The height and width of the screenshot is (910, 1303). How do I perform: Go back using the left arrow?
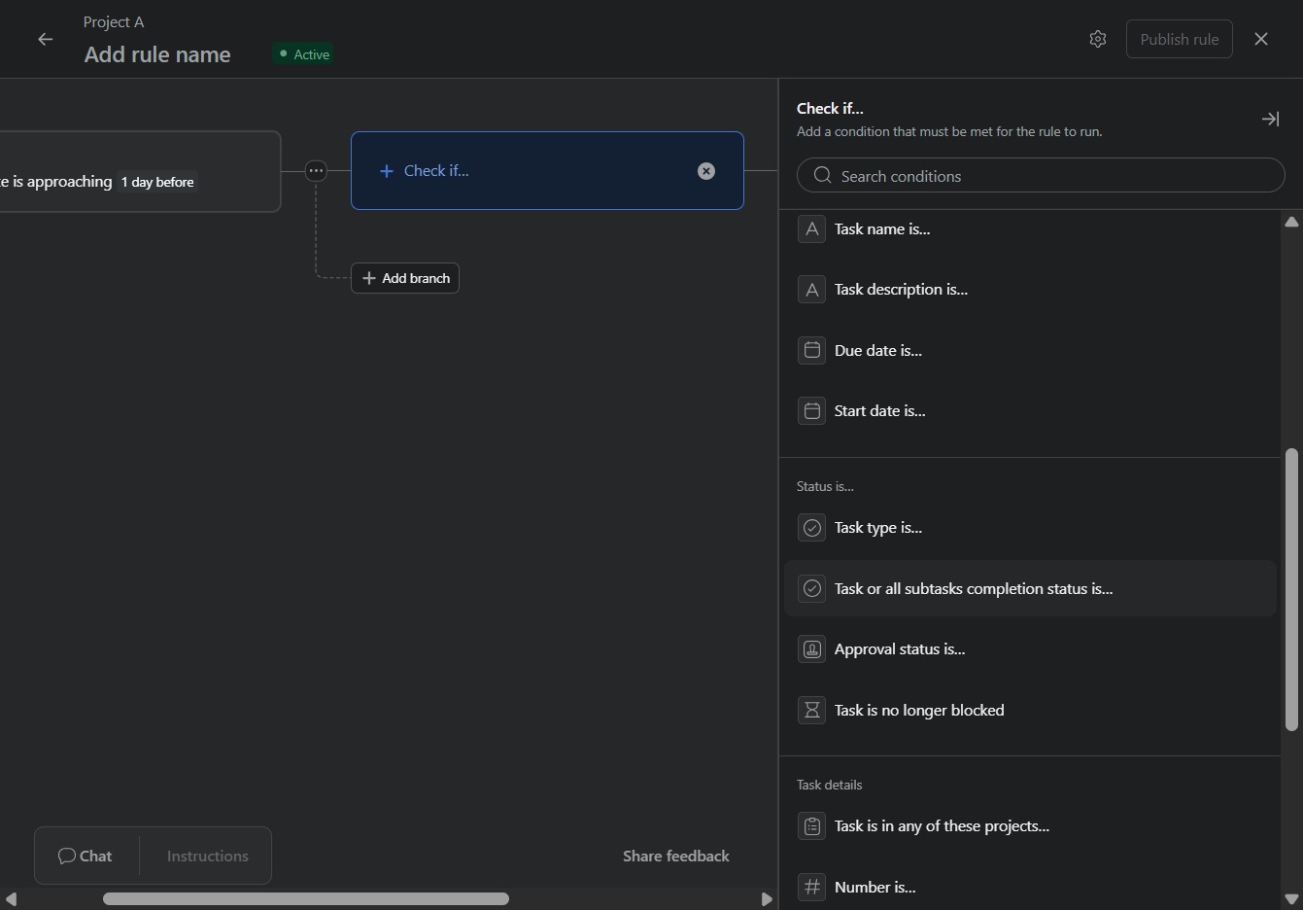point(45,39)
